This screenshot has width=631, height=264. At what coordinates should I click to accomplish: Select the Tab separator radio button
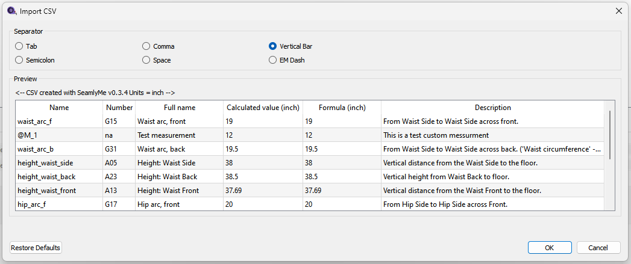[19, 46]
